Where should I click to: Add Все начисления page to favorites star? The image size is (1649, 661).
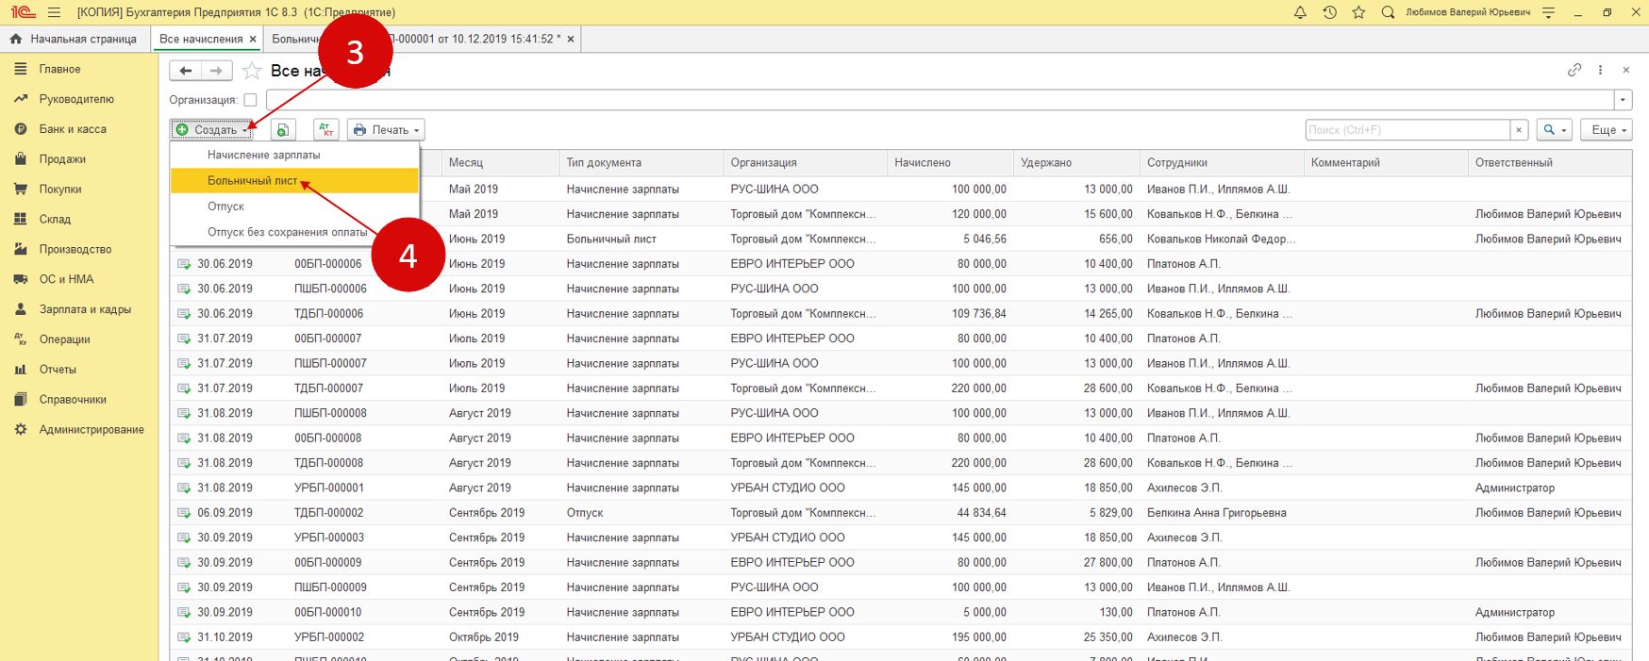click(x=252, y=71)
